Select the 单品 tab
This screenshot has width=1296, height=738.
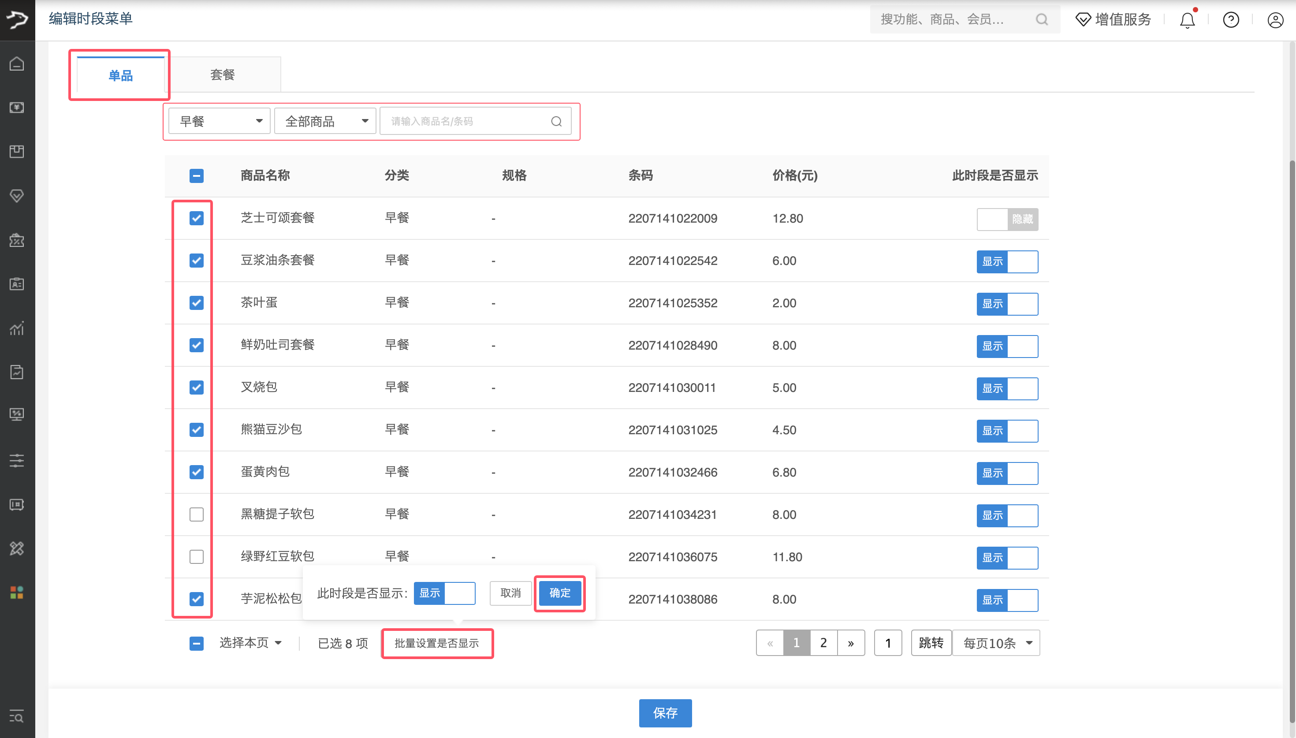[x=121, y=75]
